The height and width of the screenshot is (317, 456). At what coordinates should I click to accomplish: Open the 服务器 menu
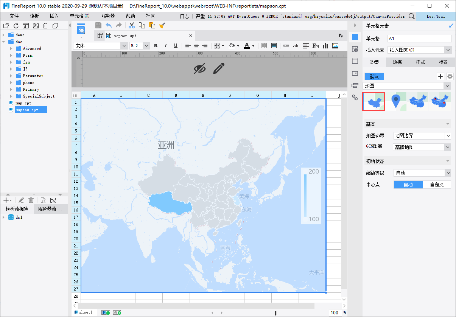(108, 16)
